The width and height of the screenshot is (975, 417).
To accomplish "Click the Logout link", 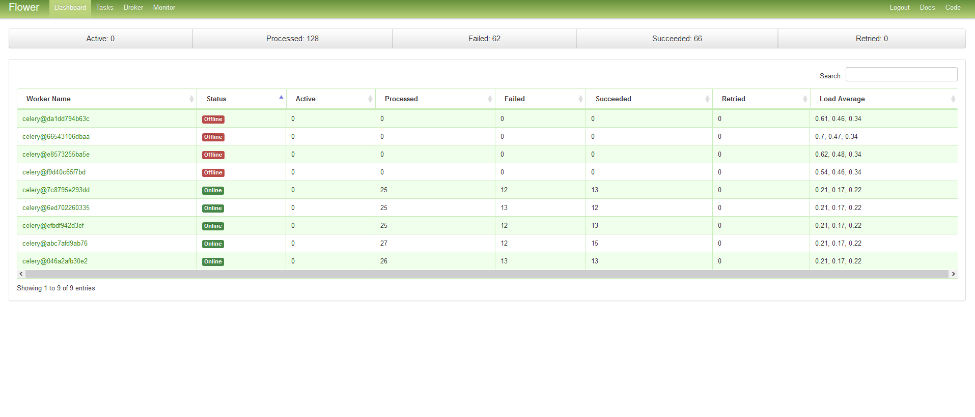I will (899, 8).
